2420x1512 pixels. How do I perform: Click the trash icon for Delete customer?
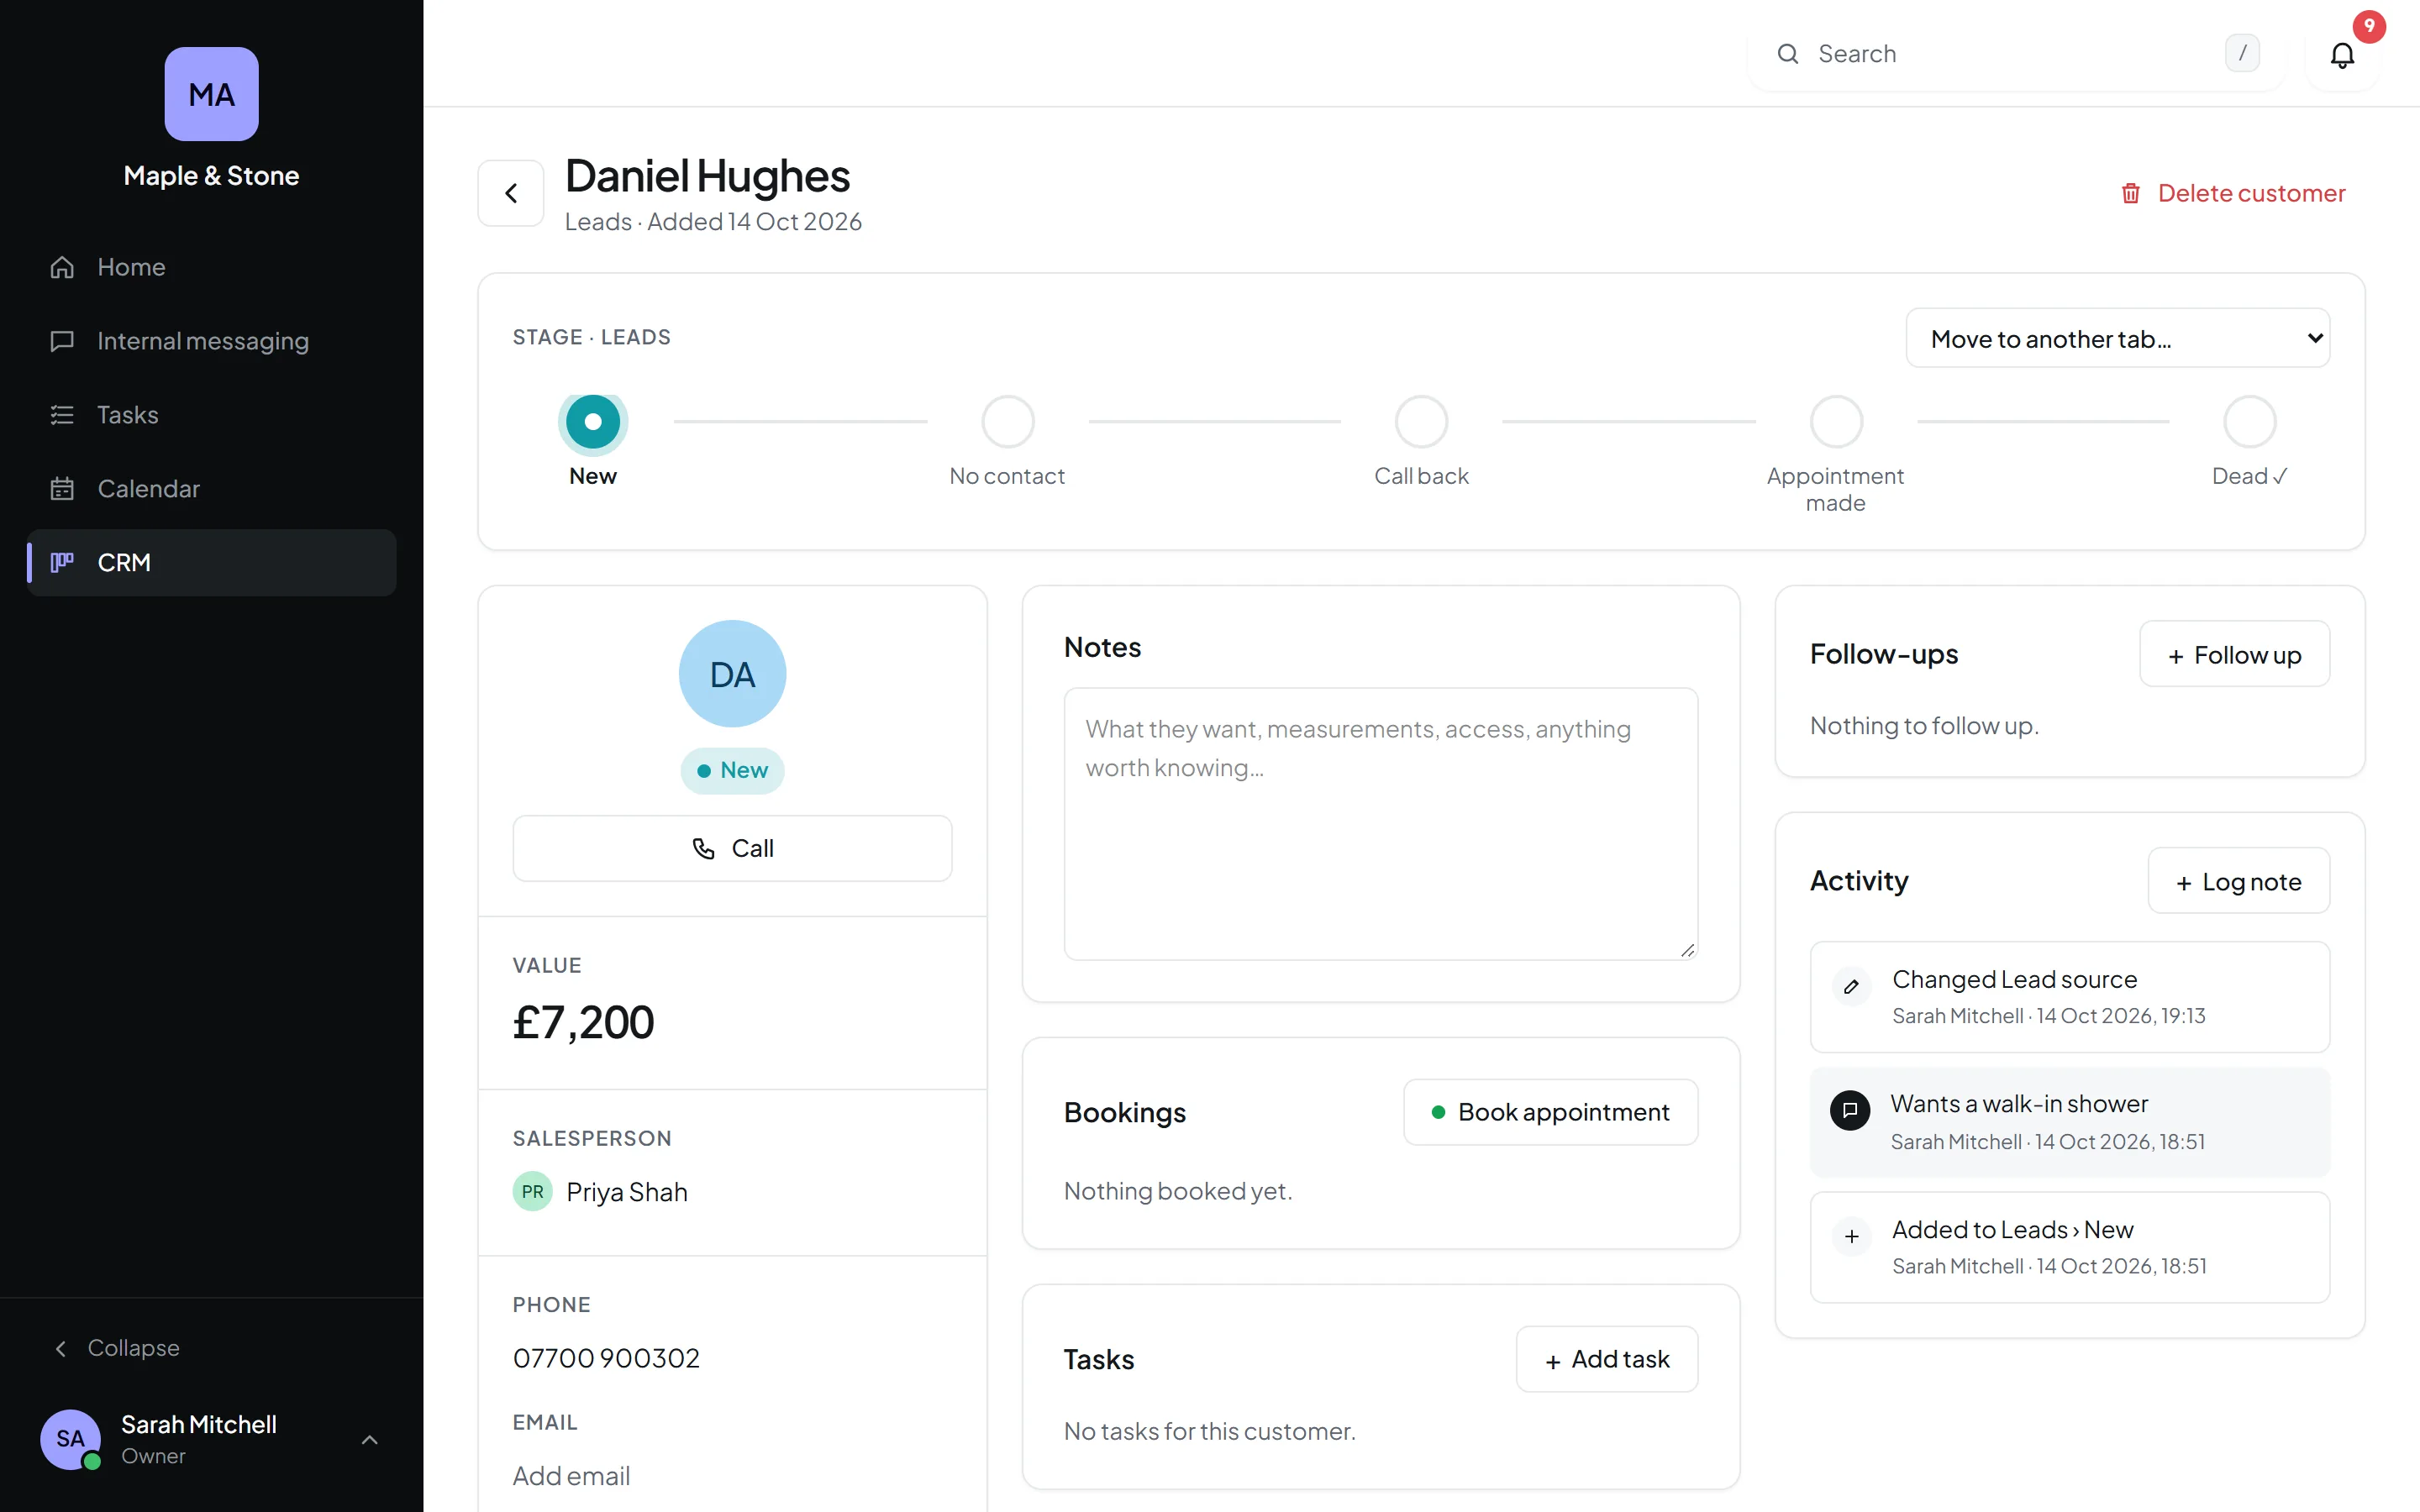(2131, 193)
